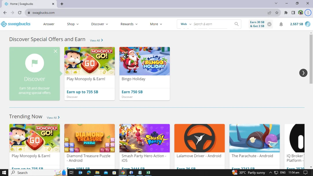Click Earn 750 SB link

[132, 92]
